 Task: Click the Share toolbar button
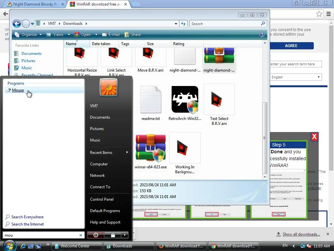coord(132,35)
